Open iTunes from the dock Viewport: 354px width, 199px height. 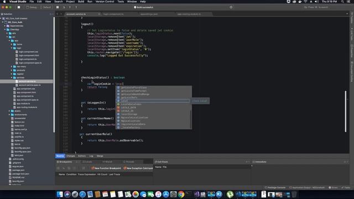(158, 194)
